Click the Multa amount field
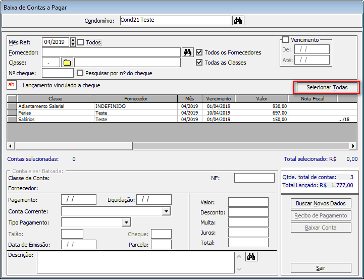 tap(248, 222)
